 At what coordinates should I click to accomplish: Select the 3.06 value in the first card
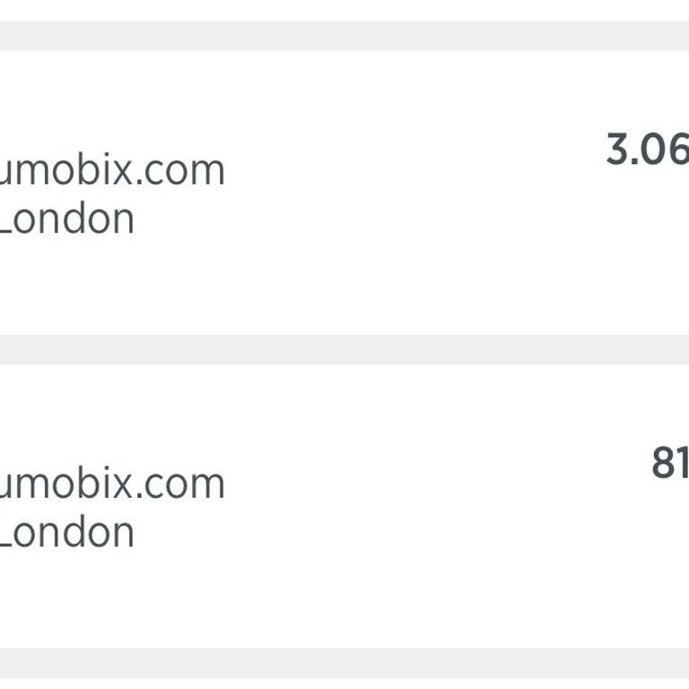[x=647, y=150]
